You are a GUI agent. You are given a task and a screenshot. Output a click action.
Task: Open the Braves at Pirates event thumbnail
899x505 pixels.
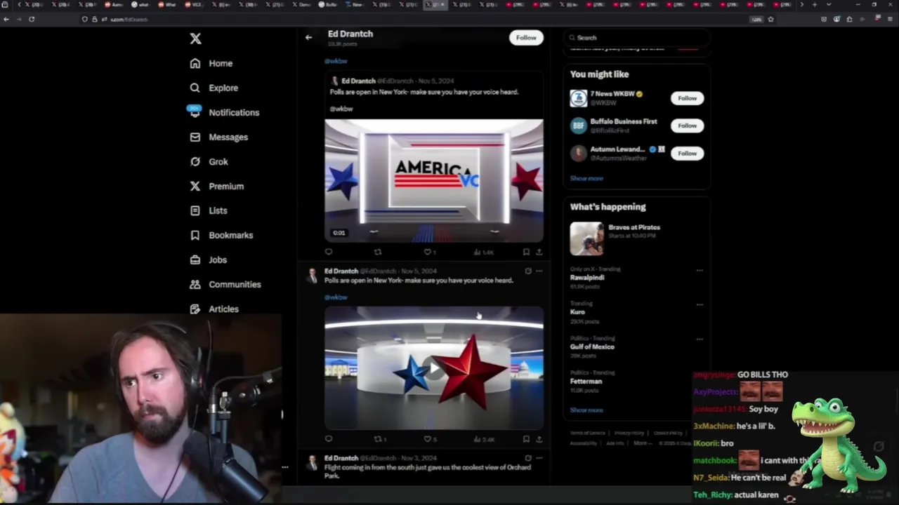pyautogui.click(x=586, y=238)
